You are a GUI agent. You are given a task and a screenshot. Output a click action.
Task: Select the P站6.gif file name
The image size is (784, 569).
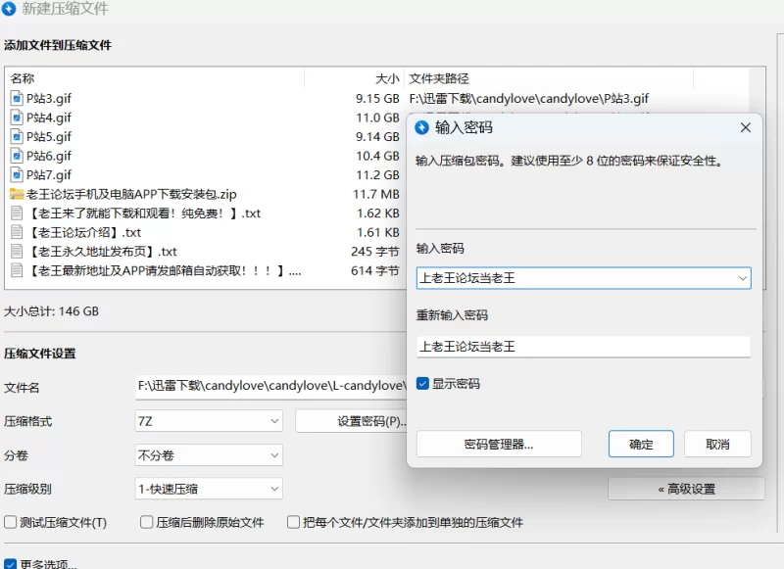coord(49,156)
